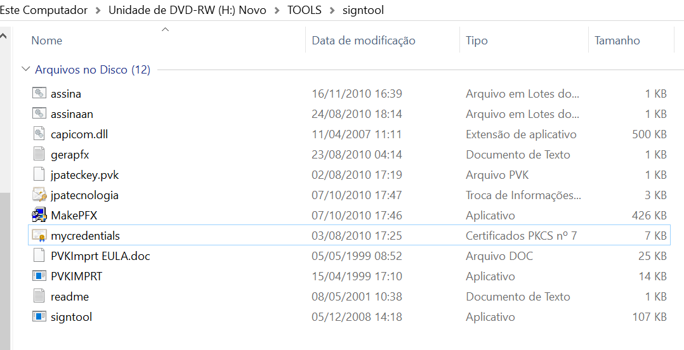Click the PVKIMPRT application icon

click(39, 276)
